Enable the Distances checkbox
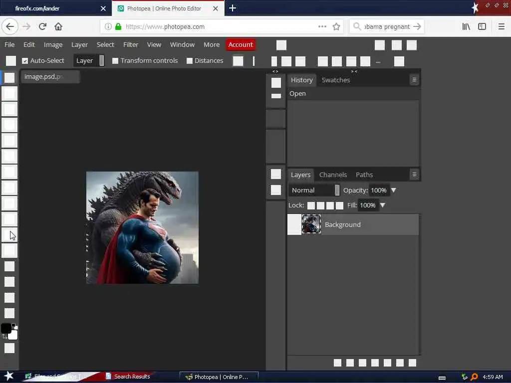The width and height of the screenshot is (511, 383). (189, 61)
